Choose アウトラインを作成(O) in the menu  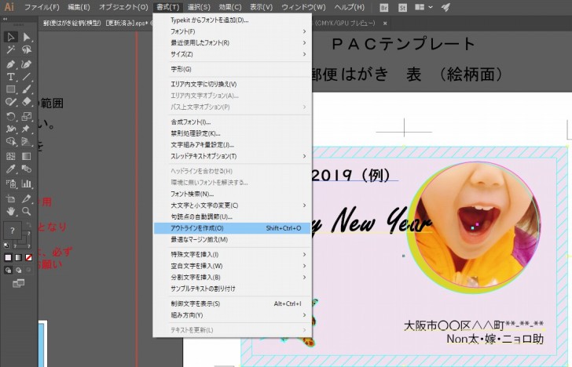pyautogui.click(x=233, y=228)
